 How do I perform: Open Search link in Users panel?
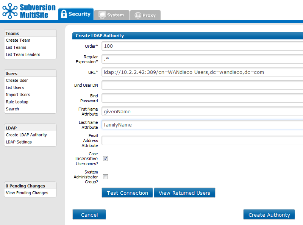pos(12,109)
